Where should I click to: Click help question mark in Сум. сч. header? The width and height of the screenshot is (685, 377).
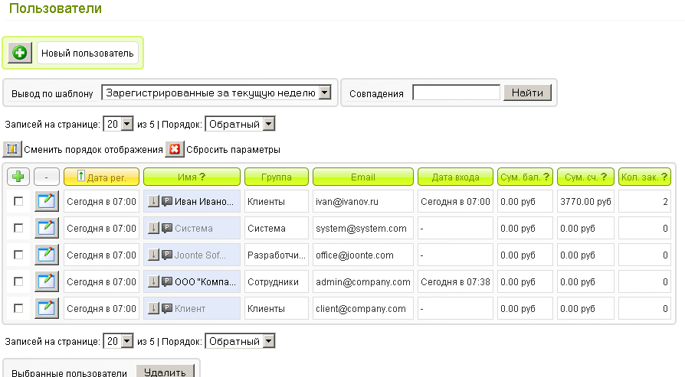tap(604, 177)
